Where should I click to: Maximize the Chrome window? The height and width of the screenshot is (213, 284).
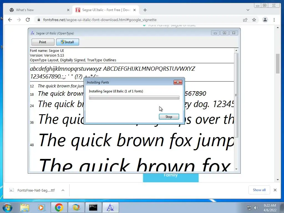click(x=264, y=6)
